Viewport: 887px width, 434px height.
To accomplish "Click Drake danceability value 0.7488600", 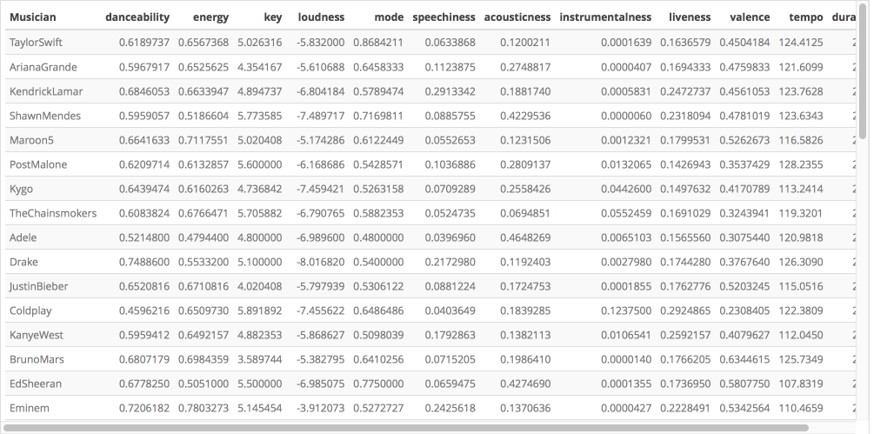I will (x=144, y=262).
